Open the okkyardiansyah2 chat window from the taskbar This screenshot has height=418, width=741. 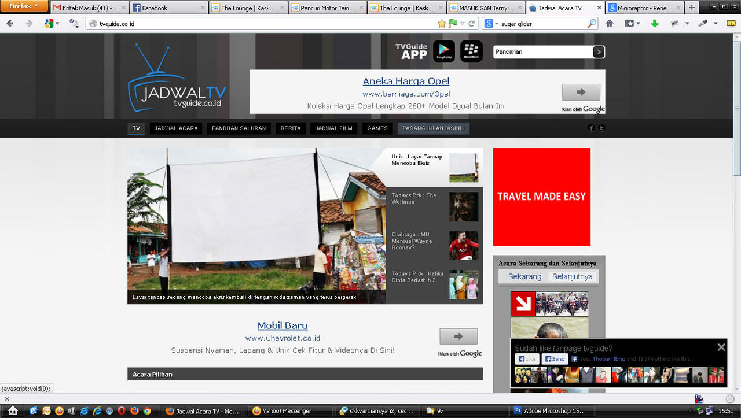(x=379, y=411)
